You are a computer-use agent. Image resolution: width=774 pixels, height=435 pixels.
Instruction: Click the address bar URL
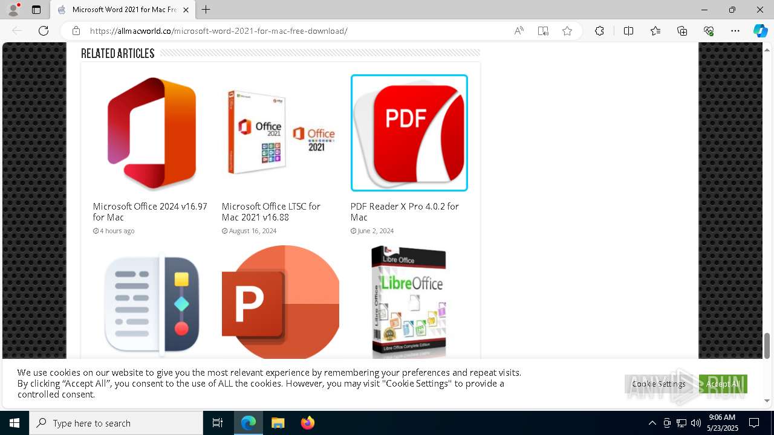coord(219,31)
